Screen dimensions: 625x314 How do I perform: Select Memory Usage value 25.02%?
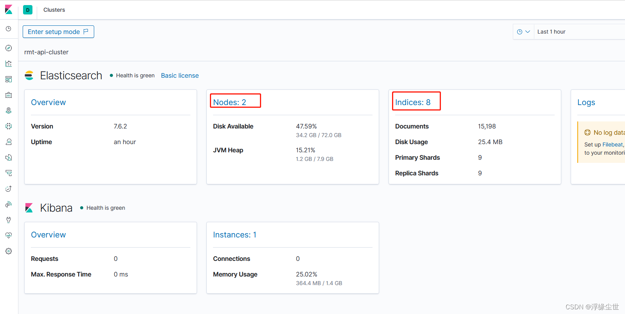306,274
